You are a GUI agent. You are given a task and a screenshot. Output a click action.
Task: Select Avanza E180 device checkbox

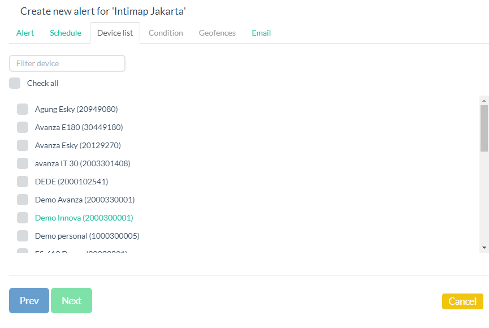[x=23, y=127]
